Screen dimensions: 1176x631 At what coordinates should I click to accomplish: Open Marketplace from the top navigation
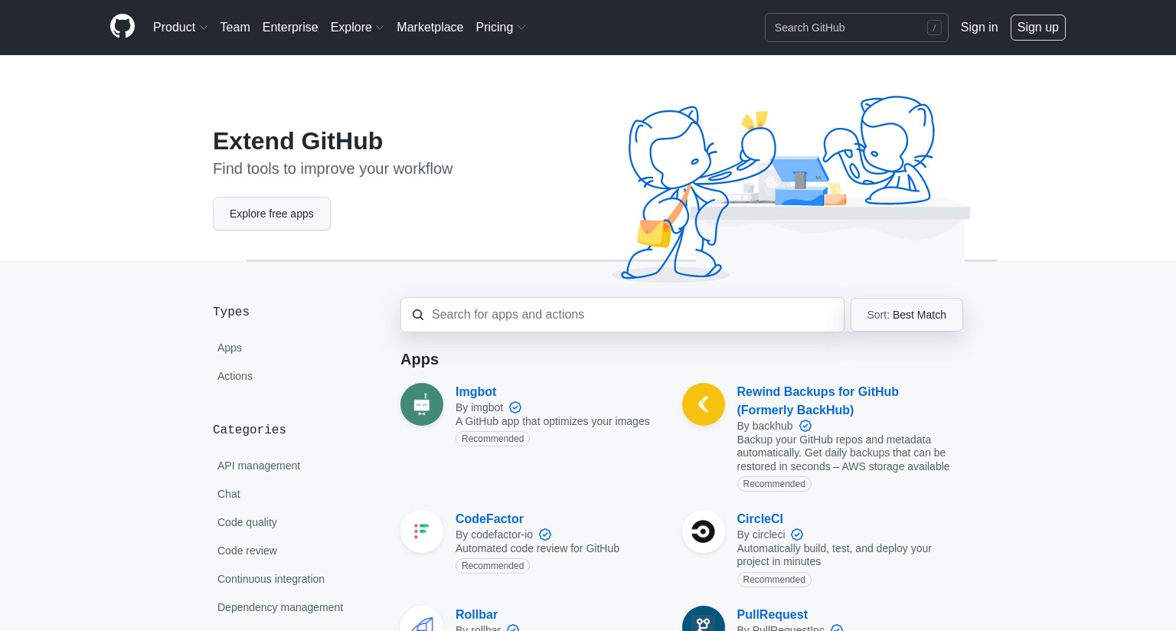click(430, 27)
